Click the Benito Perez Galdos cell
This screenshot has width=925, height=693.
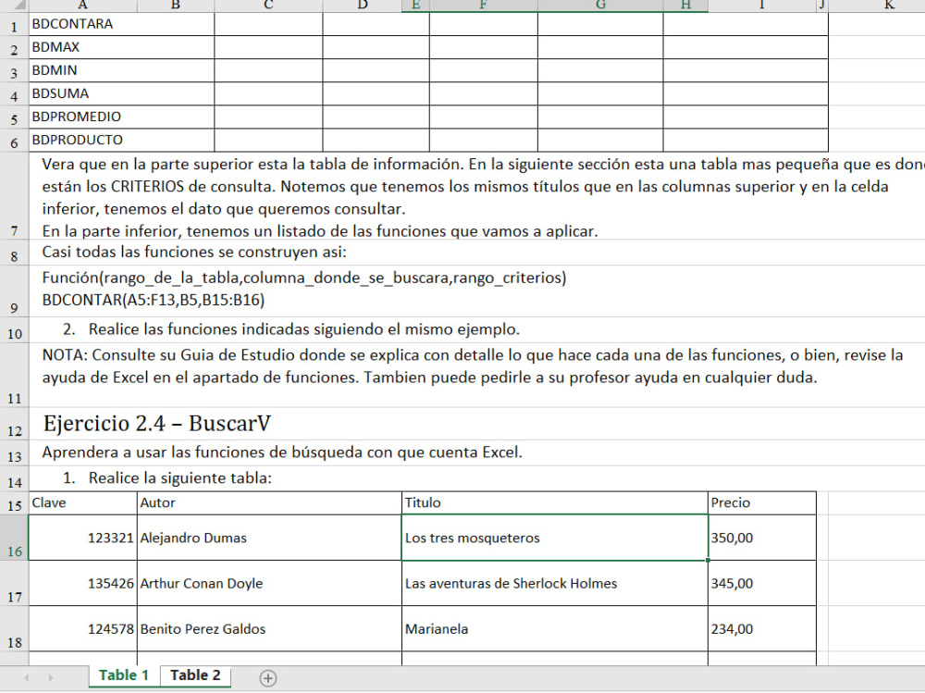click(269, 628)
